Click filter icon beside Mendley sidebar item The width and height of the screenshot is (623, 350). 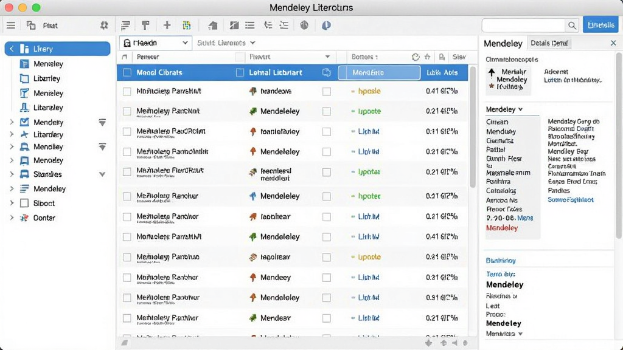click(102, 147)
